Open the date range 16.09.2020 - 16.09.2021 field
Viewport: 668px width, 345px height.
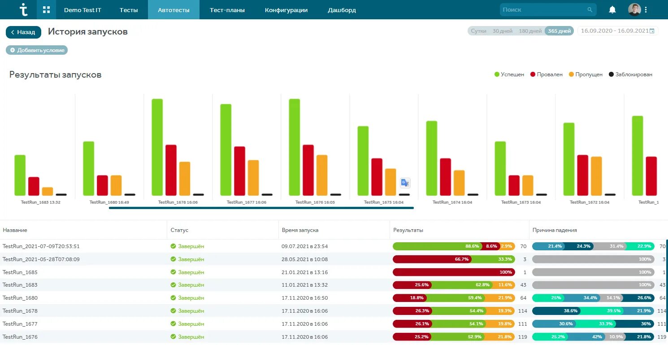618,31
